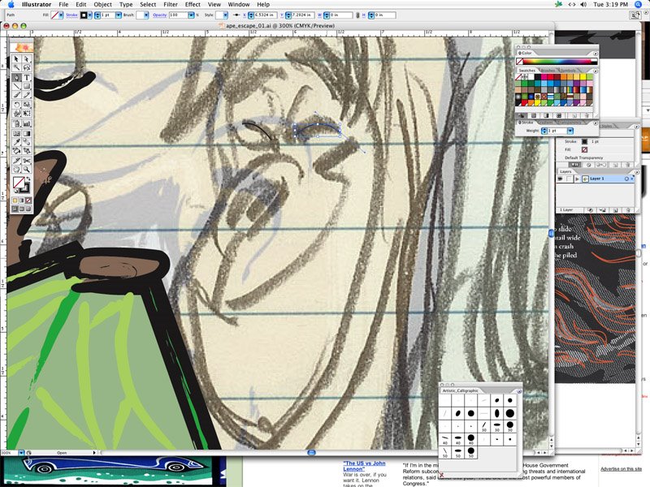Open Opacity dropdown arrow in control bar
Viewport: 650px width, 487px height.
click(x=191, y=15)
